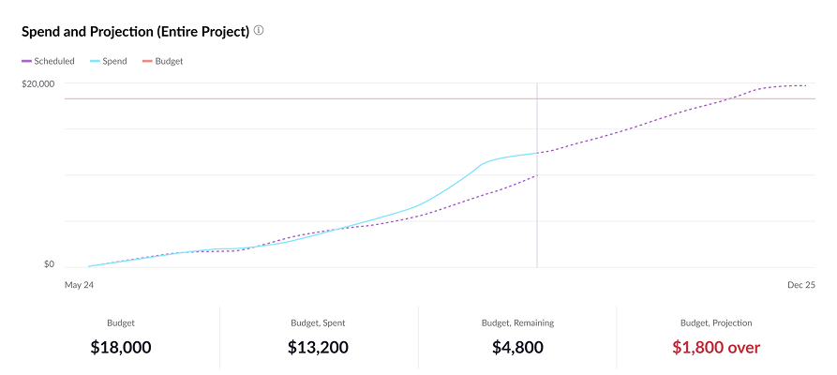Click the Dec 25 end date label
Image resolution: width=837 pixels, height=375 pixels.
(800, 283)
